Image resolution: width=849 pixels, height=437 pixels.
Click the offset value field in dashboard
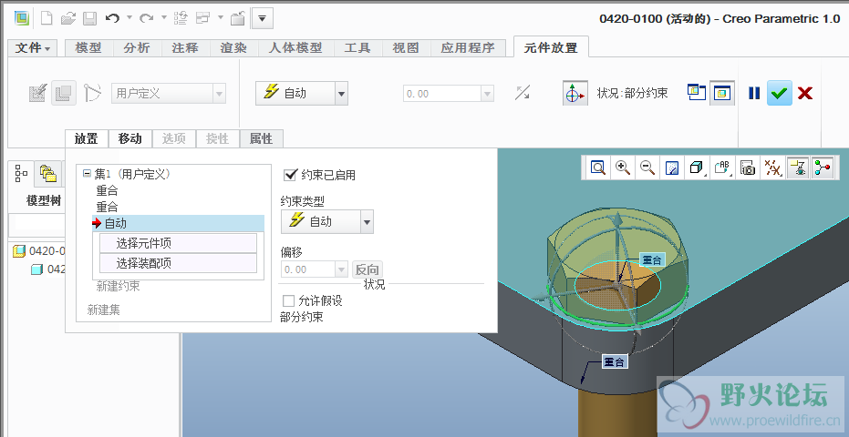pyautogui.click(x=442, y=94)
